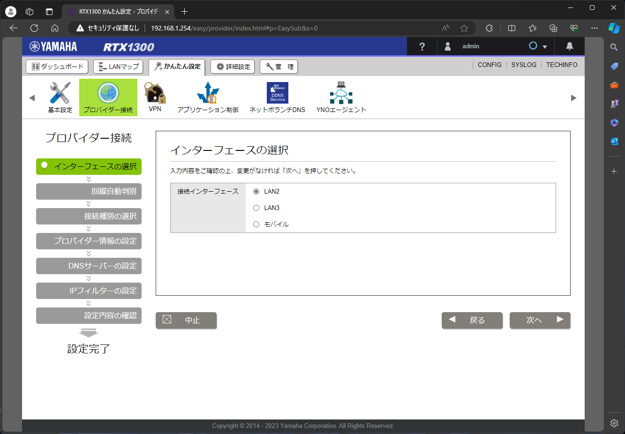Click the help question mark icon
Image resolution: width=625 pixels, height=434 pixels.
[422, 46]
